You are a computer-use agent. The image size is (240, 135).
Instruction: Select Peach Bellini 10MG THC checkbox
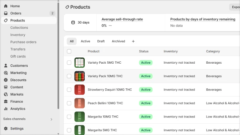[69, 103]
